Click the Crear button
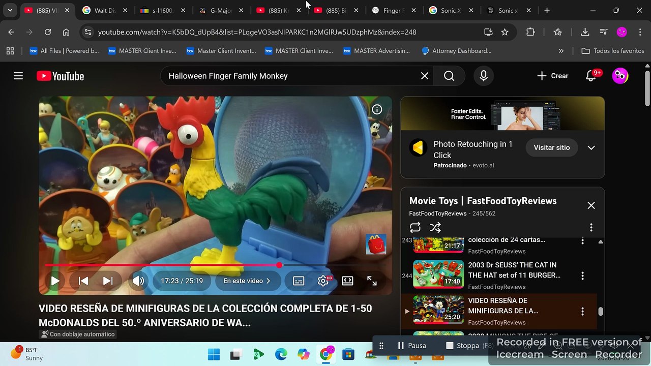This screenshot has width=651, height=366. 553,76
